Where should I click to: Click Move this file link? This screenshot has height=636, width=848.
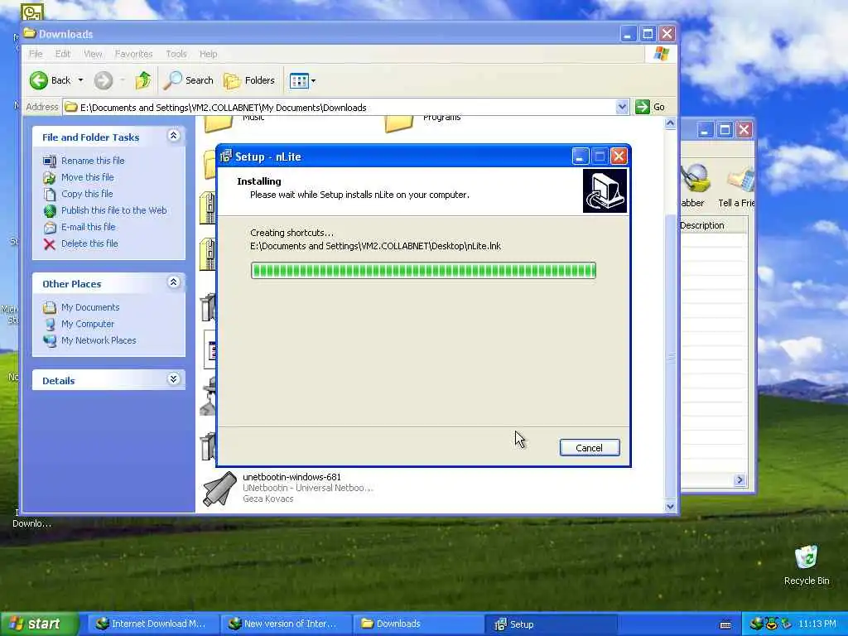(88, 177)
